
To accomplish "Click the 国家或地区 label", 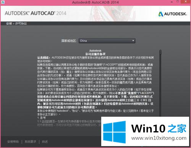I will point(69,41).
